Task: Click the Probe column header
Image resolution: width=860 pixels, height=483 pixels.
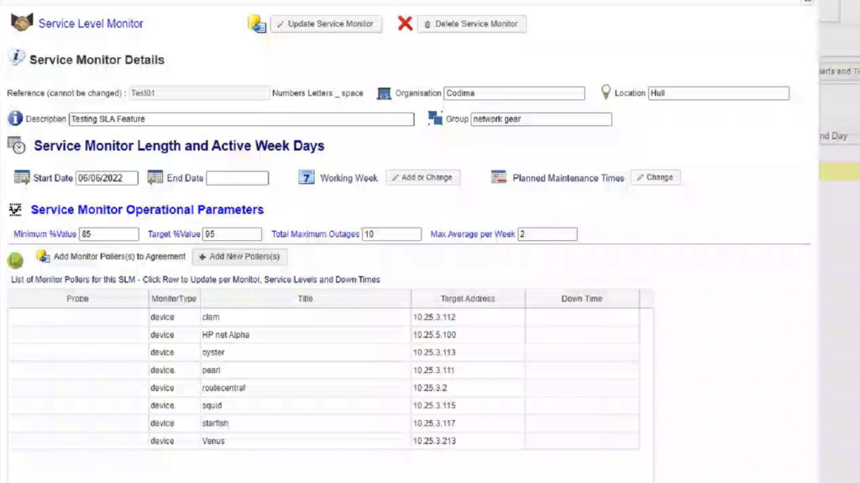Action: (78, 298)
